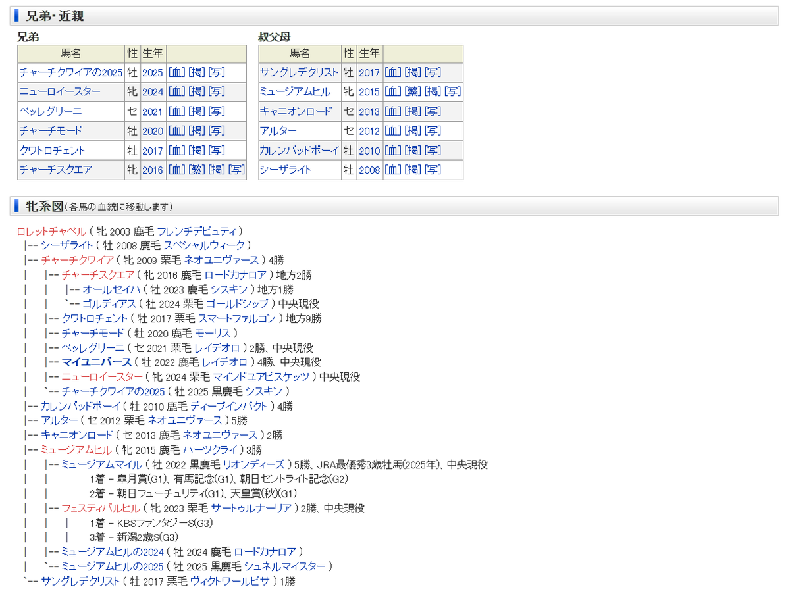Open sire ロードカナロア on チャーチスクエア row
Viewport: 790px width, 598px height.
[236, 275]
